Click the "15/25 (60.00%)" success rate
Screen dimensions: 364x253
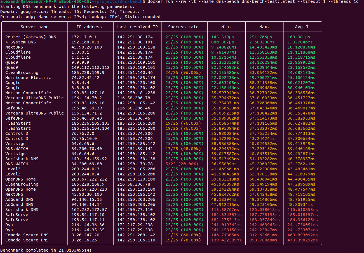coord(183,235)
